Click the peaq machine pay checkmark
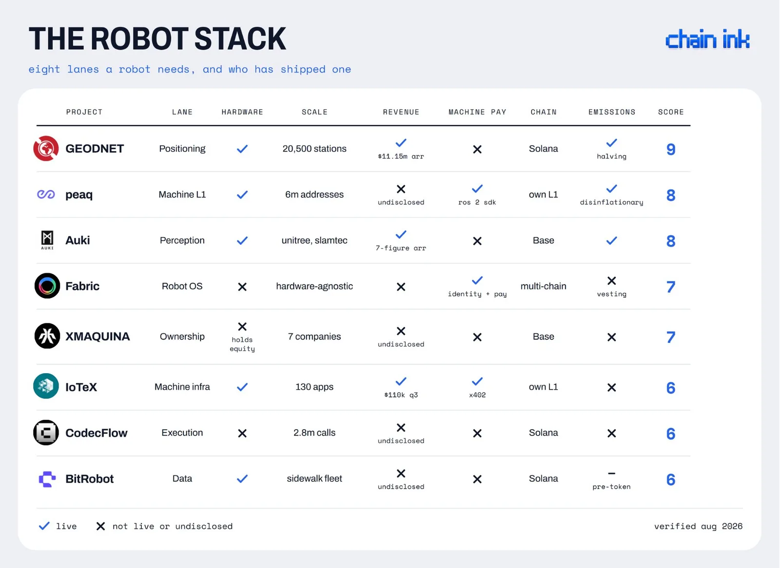 (477, 189)
